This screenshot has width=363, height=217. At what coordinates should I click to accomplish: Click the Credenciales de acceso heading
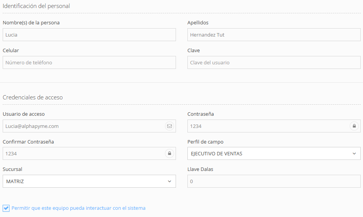point(33,97)
